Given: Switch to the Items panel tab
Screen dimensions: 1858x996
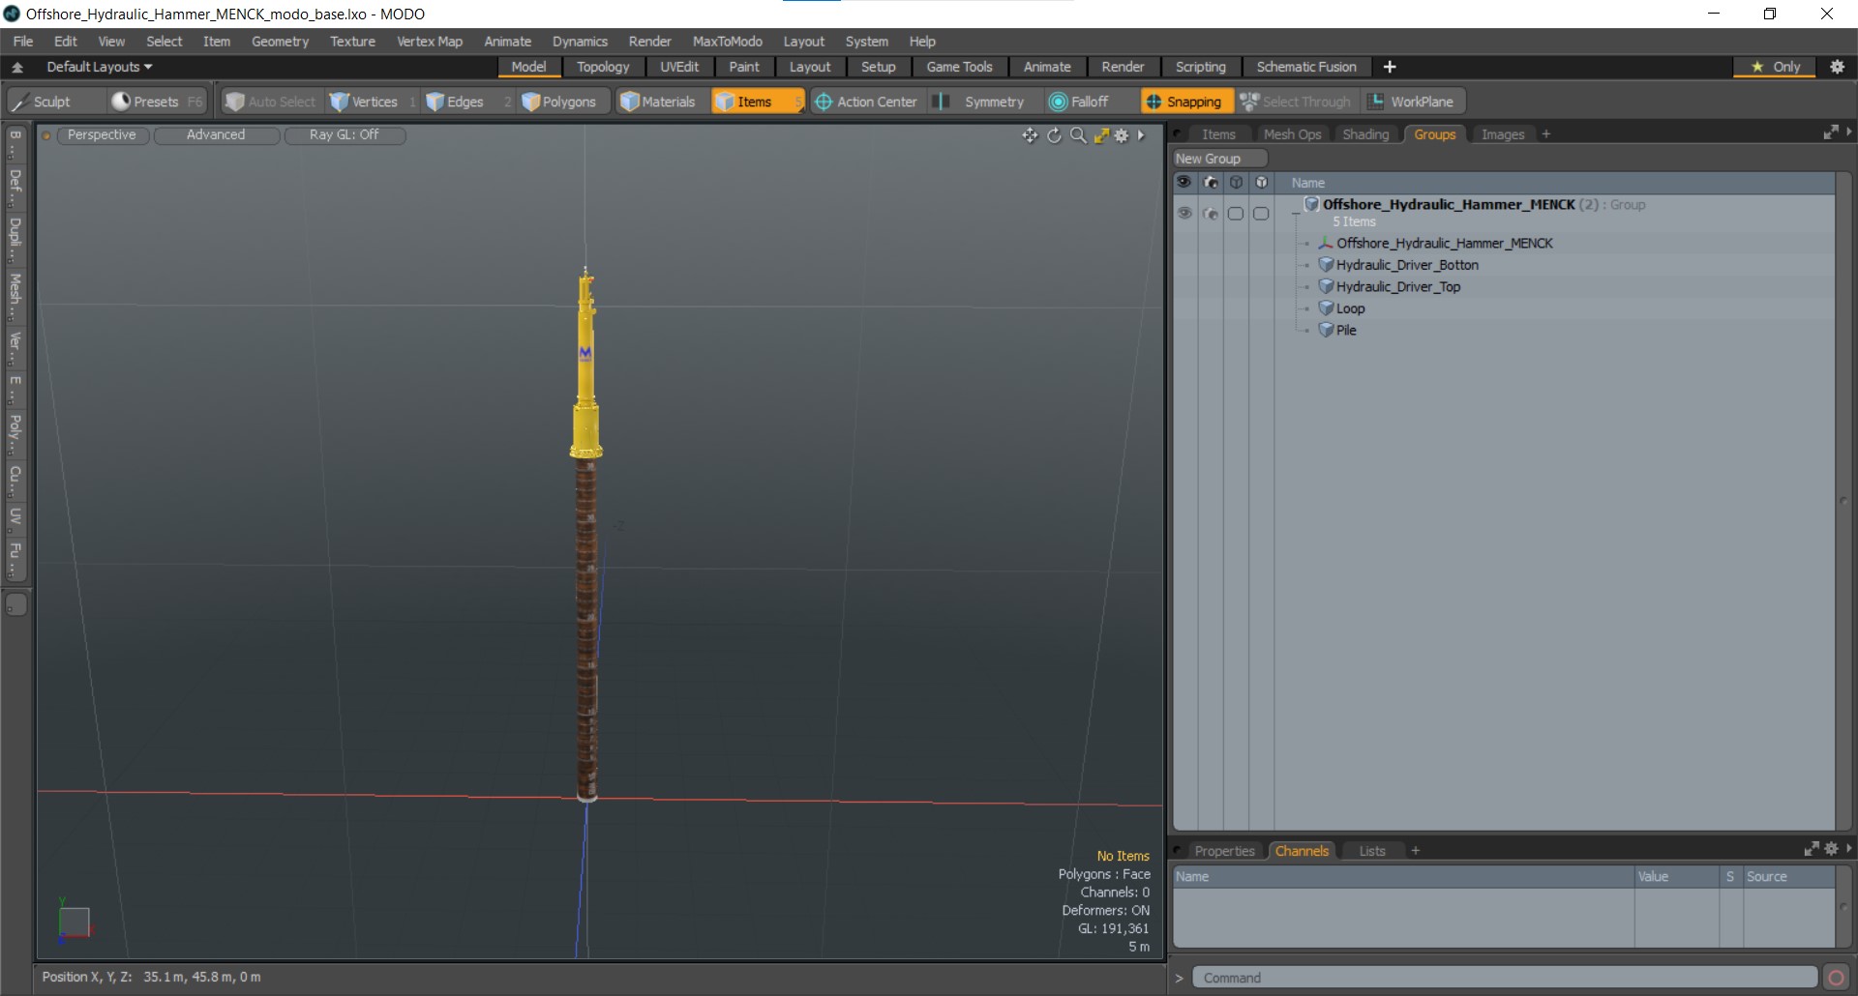Looking at the screenshot, I should [1218, 134].
